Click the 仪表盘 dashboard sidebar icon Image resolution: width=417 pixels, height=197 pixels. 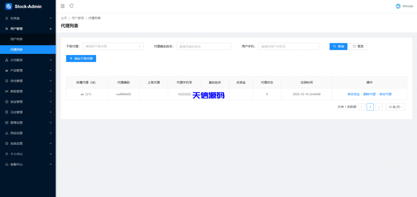(7, 18)
